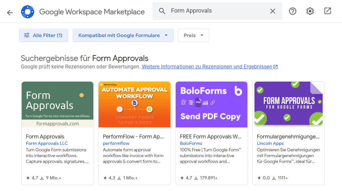This screenshot has width=342, height=191.
Task: Click the search magnifier icon
Action: (x=162, y=11)
